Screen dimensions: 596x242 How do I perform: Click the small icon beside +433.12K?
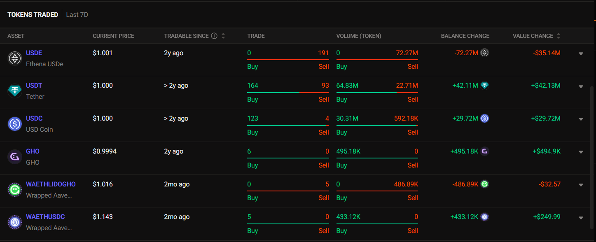[x=485, y=217]
